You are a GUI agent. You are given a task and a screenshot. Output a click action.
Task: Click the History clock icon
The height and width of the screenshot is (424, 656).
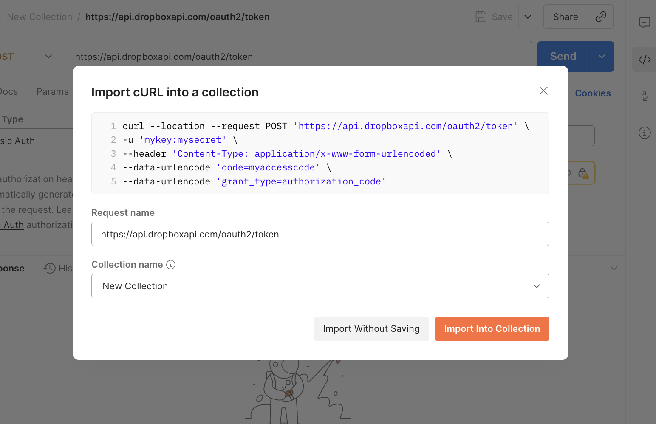tap(50, 268)
